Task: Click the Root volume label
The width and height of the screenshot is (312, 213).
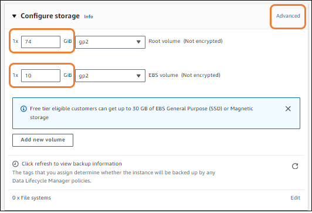Action: click(164, 41)
